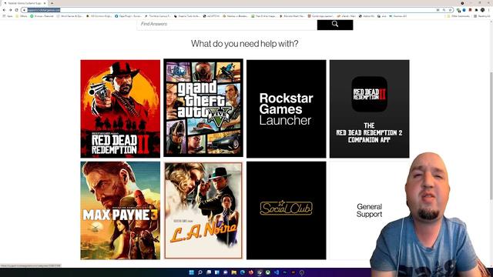Open Red Dead Redemption 2 Companion App tile

point(370,108)
